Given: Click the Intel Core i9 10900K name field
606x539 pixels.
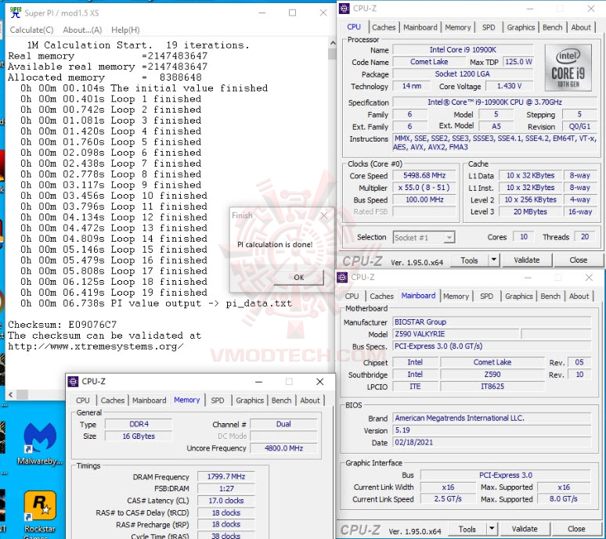Looking at the screenshot, I should [463, 50].
